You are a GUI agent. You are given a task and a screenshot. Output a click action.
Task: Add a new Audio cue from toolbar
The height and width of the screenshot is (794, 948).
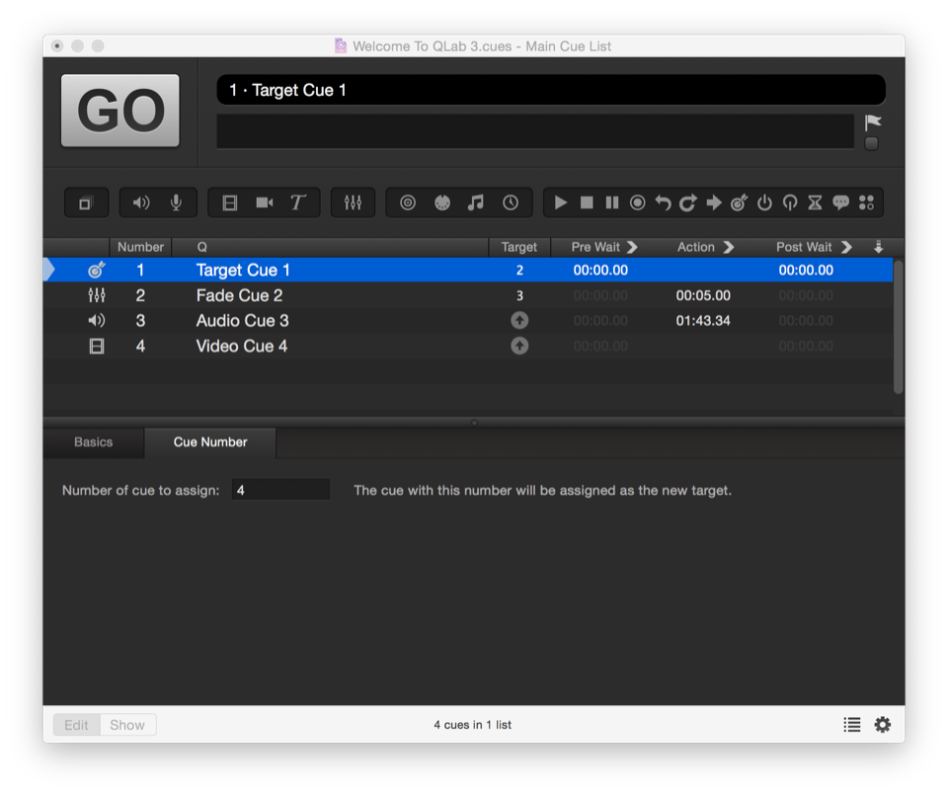pyautogui.click(x=141, y=202)
